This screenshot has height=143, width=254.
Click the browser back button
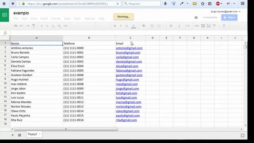(13, 4)
